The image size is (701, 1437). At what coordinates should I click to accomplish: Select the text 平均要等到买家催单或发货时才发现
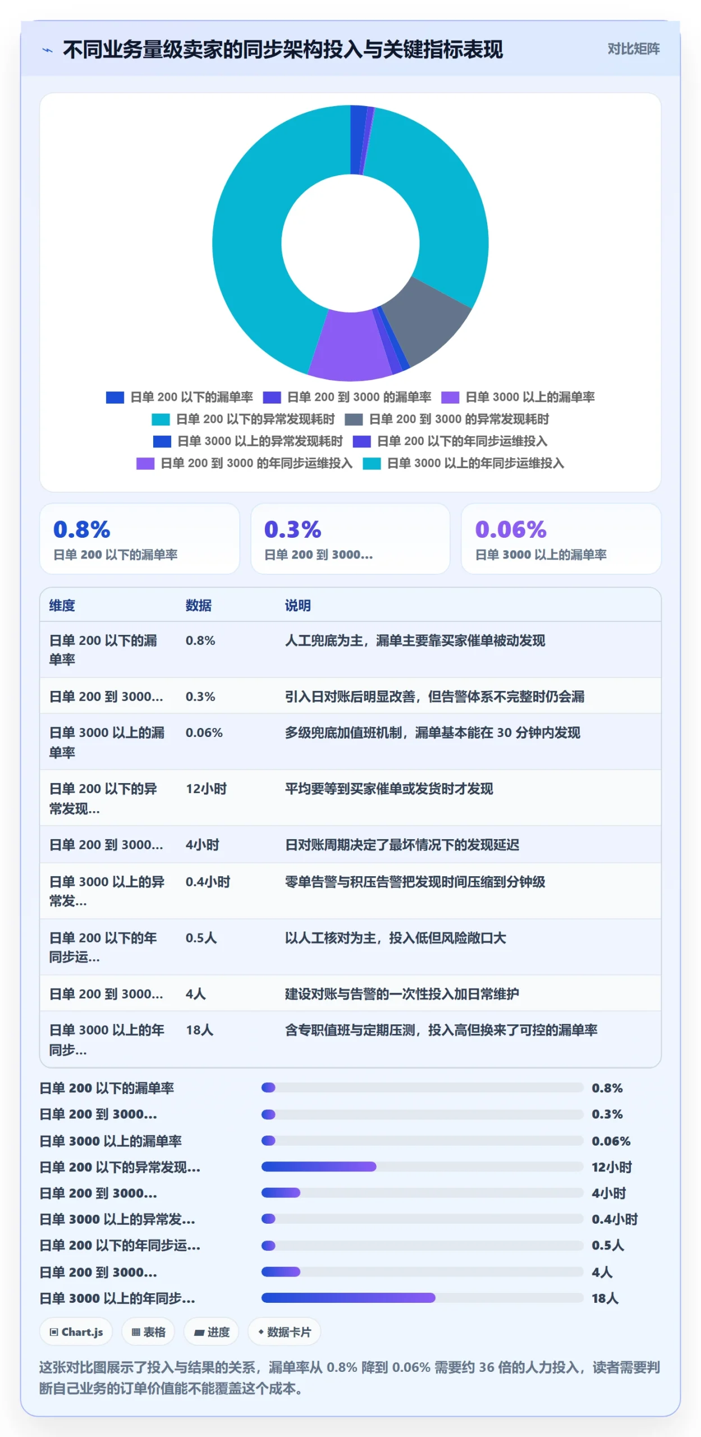coord(389,789)
